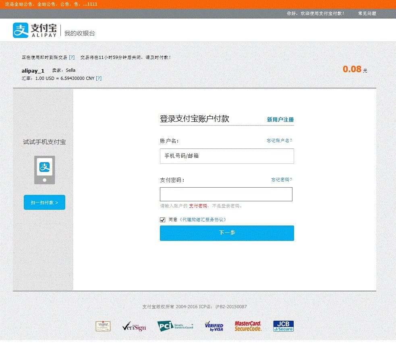
Task: Click the Alipay logo icon
Action: click(21, 30)
